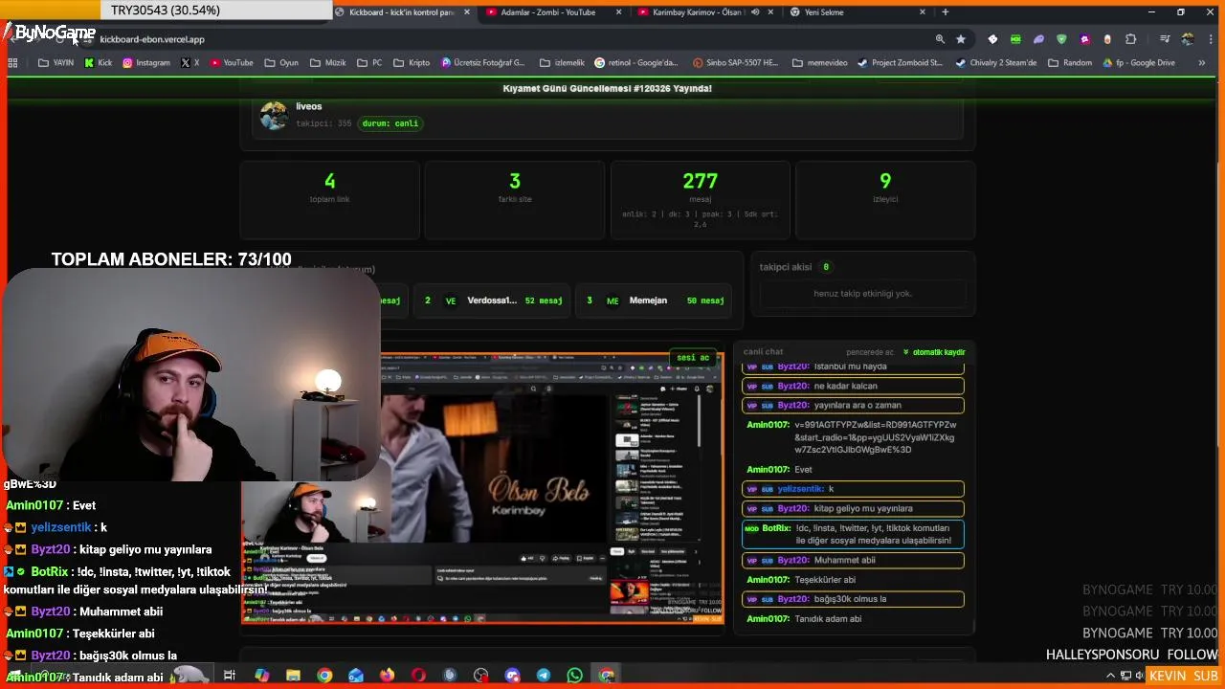The width and height of the screenshot is (1225, 689).
Task: Click Amin0107 Tanıdık adam abi chat message
Action: (853, 619)
